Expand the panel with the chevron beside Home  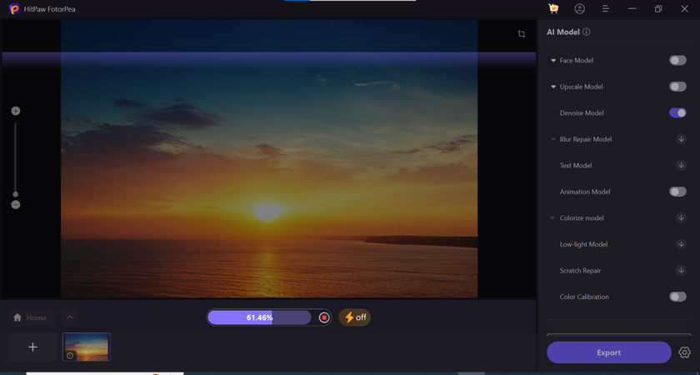70,317
